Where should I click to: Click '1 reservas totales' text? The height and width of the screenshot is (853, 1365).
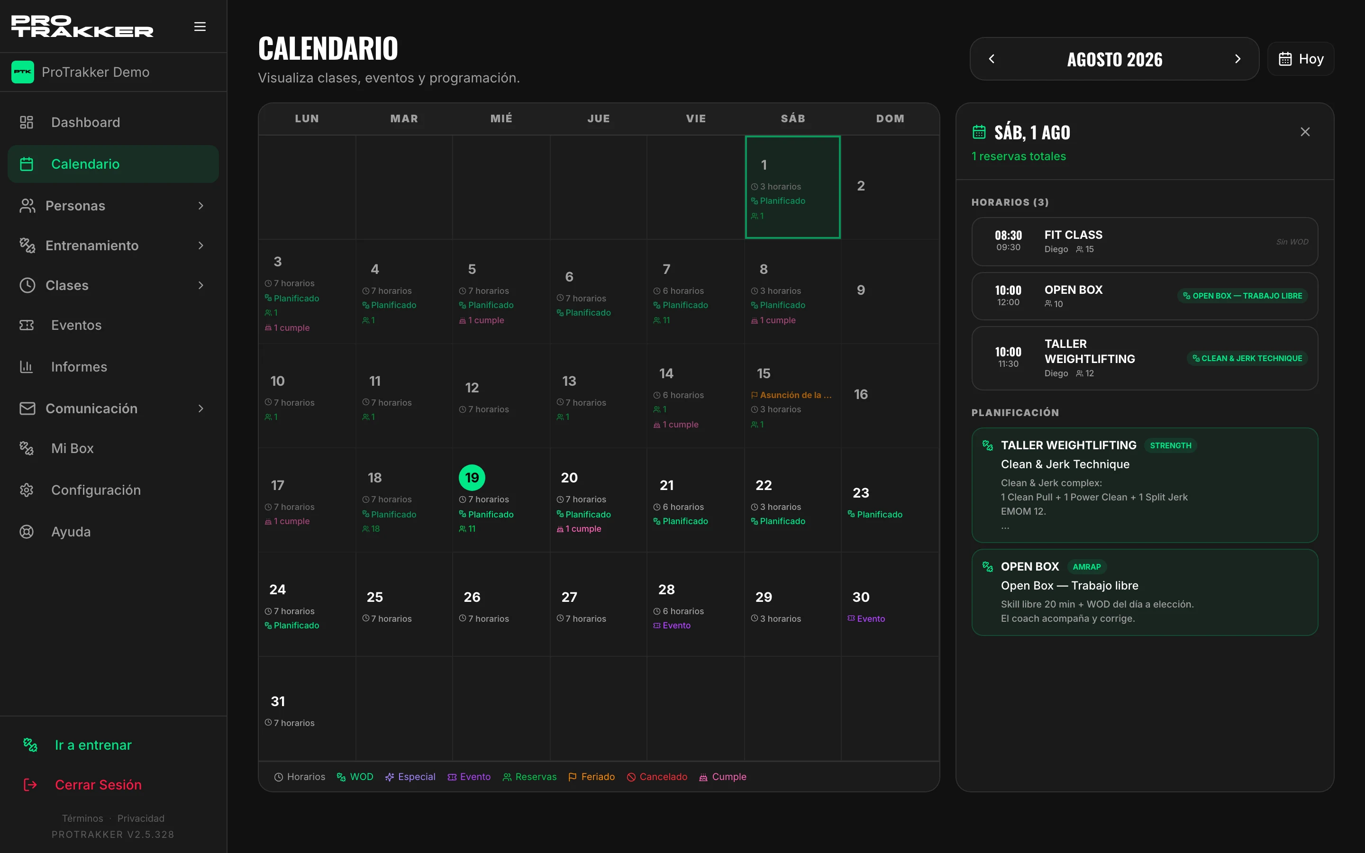coord(1019,156)
